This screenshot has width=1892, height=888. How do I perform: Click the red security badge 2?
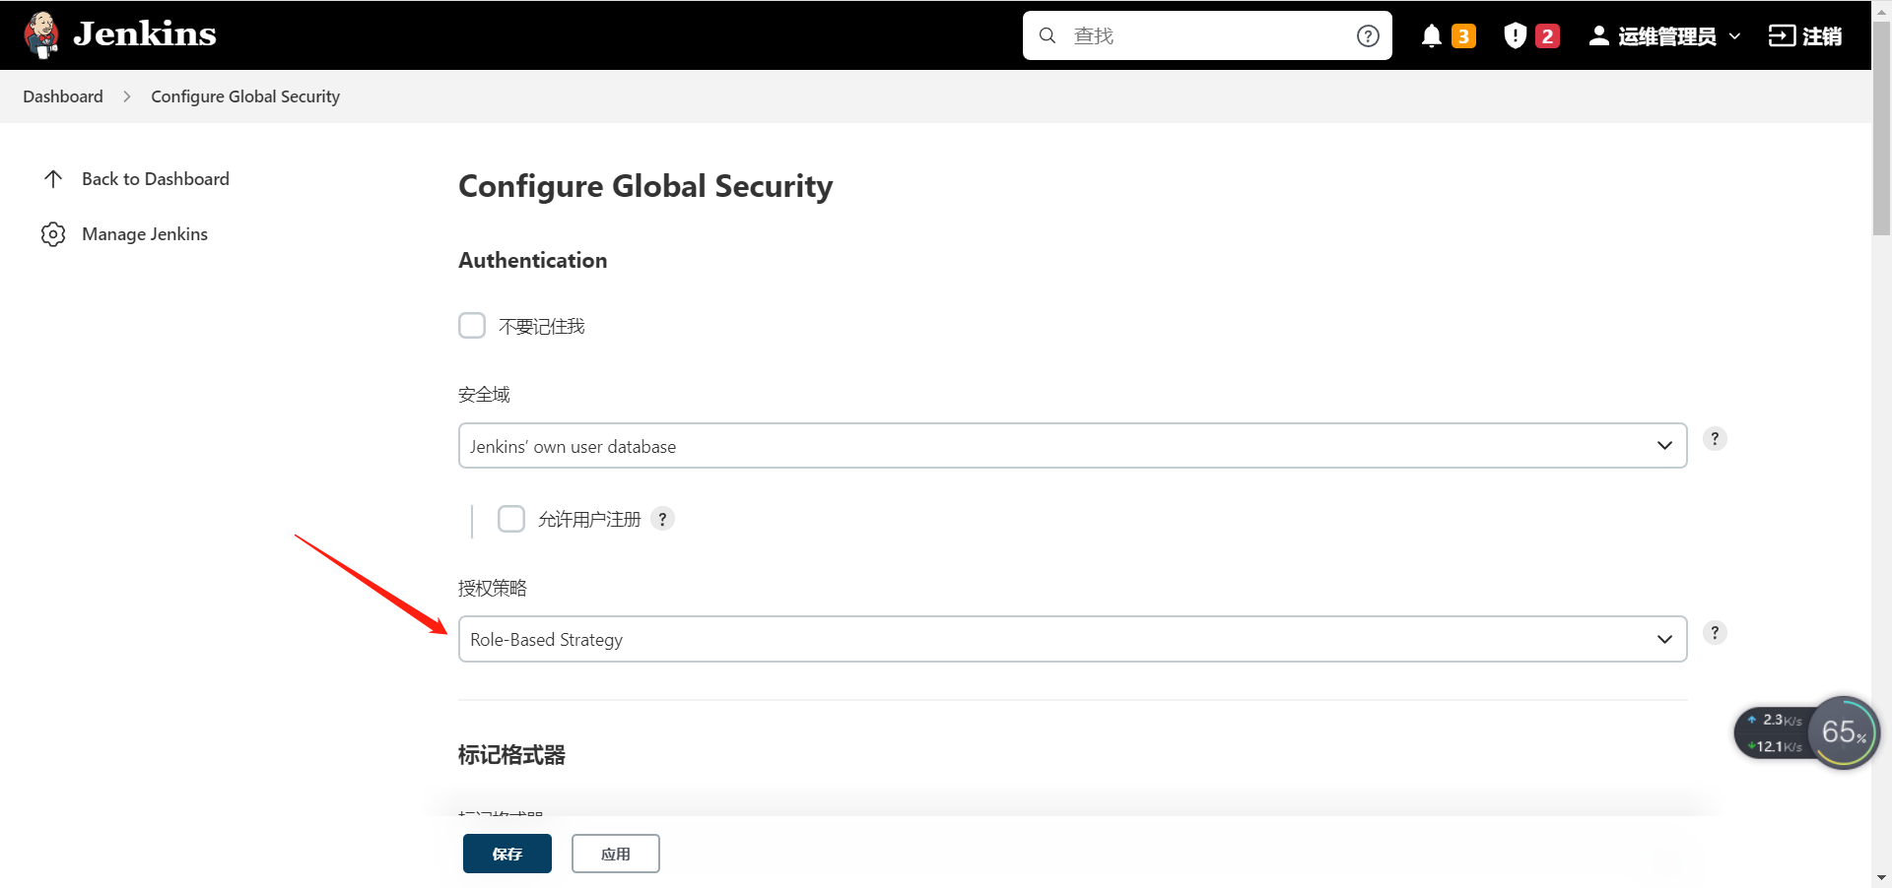pyautogui.click(x=1547, y=36)
